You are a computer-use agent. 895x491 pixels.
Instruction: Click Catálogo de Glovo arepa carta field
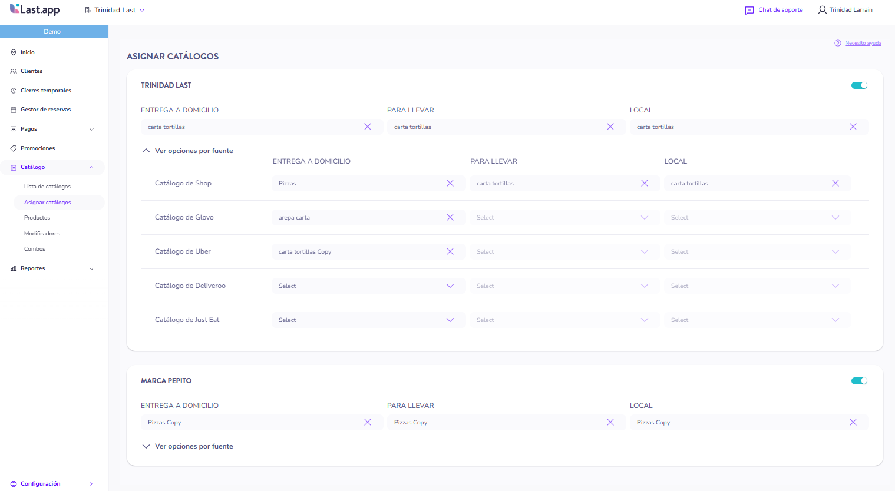coord(368,217)
